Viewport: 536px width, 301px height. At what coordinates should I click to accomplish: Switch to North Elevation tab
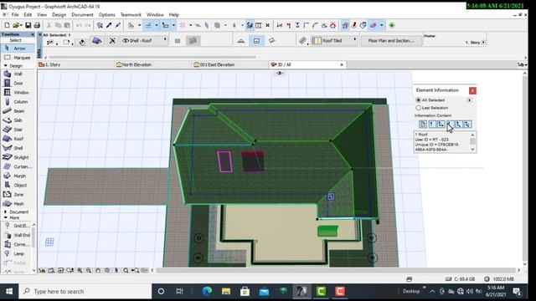point(152,64)
